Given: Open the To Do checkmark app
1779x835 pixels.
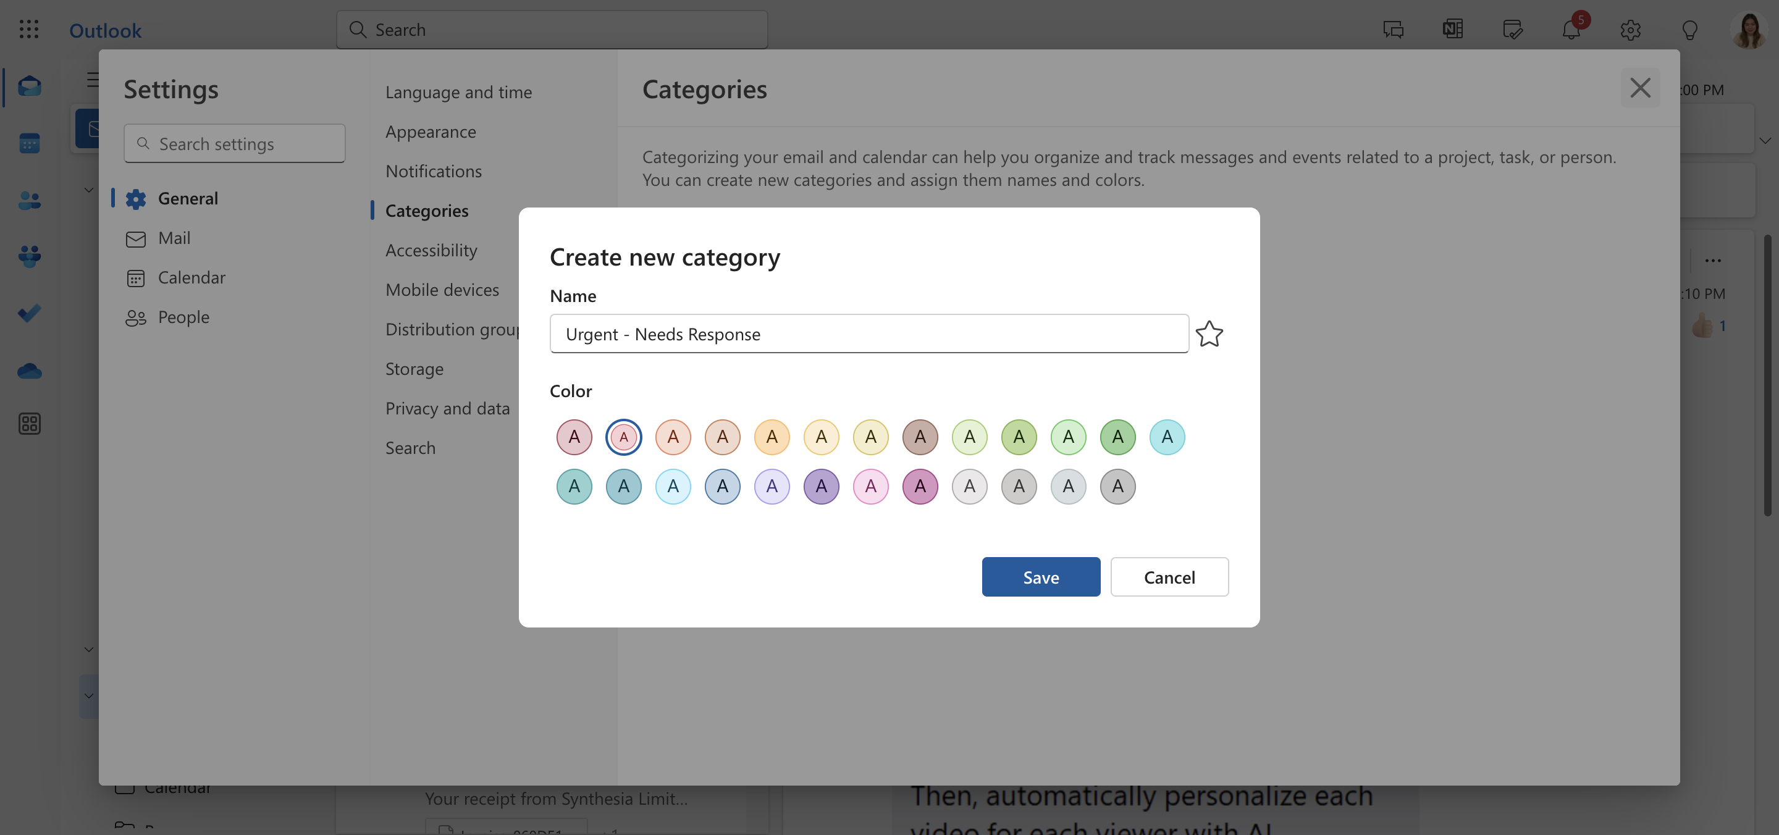Looking at the screenshot, I should point(29,314).
